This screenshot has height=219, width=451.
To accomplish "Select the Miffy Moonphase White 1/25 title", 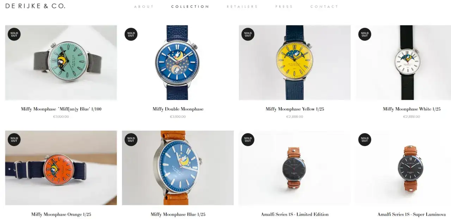I will pos(412,109).
